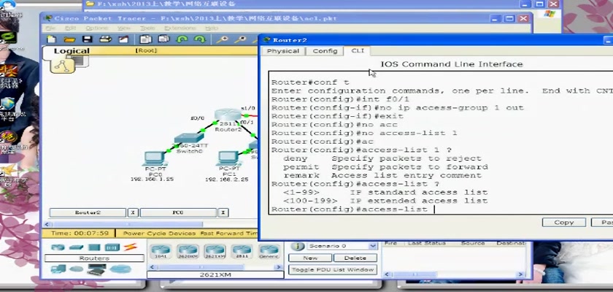The width and height of the screenshot is (613, 292).
Task: Click router model list right scroll arrow
Action: point(279,267)
